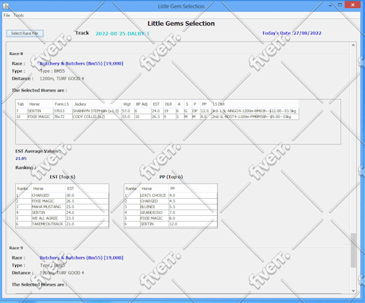Select TAKEMEOUTBACK in EST ranking
This screenshot has width=365, height=303.
click(48, 224)
